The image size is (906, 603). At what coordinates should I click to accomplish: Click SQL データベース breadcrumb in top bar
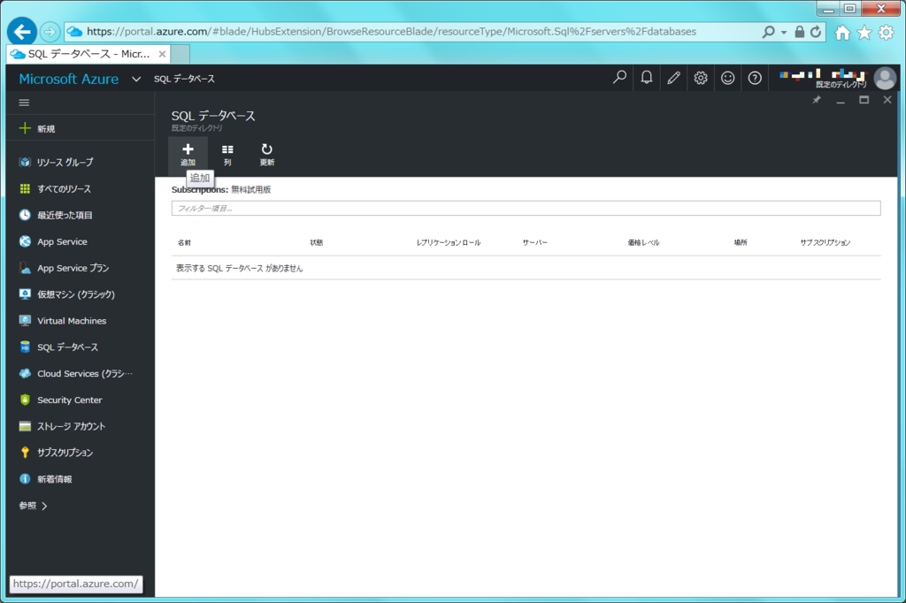184,79
